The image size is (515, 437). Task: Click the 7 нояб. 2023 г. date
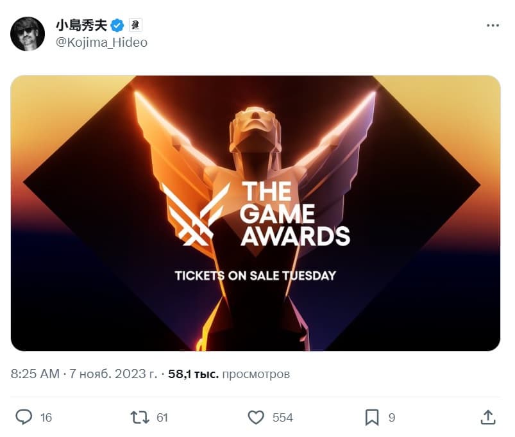point(114,374)
